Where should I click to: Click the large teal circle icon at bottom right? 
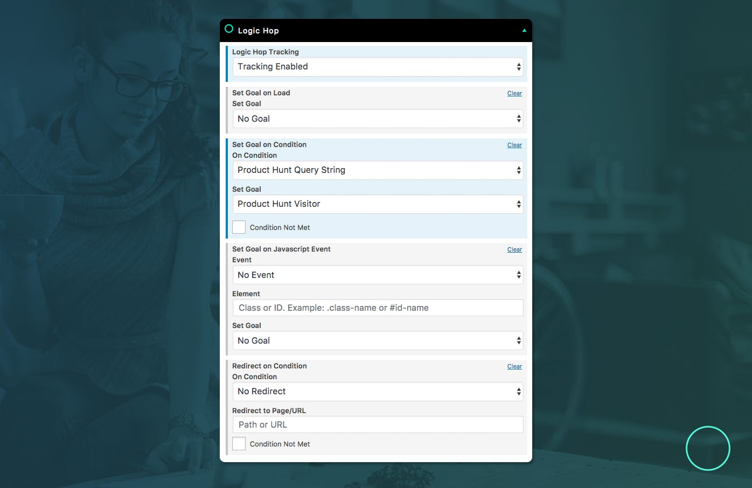[x=708, y=448]
